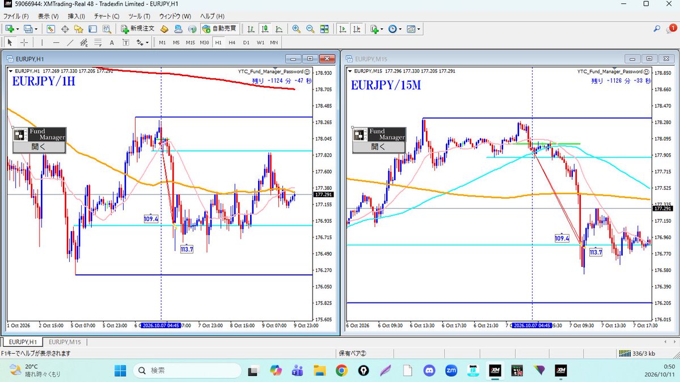Select the crosshair tool
680x382 pixels.
coord(24,43)
